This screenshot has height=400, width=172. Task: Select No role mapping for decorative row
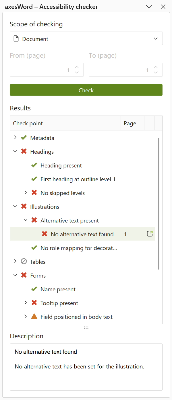82,248
